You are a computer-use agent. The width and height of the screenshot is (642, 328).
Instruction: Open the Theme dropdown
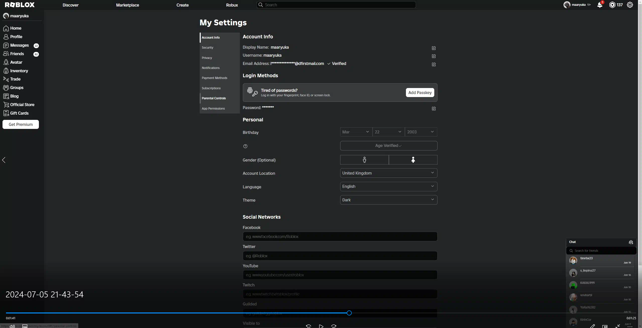pyautogui.click(x=389, y=200)
